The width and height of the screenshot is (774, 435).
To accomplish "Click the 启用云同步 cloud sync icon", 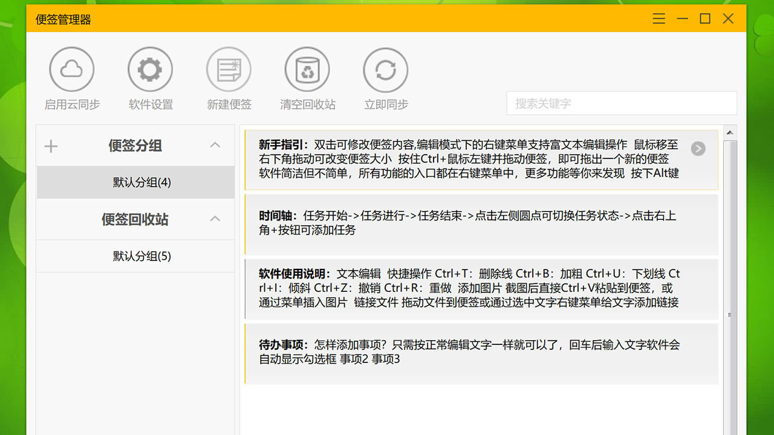I will tap(71, 68).
